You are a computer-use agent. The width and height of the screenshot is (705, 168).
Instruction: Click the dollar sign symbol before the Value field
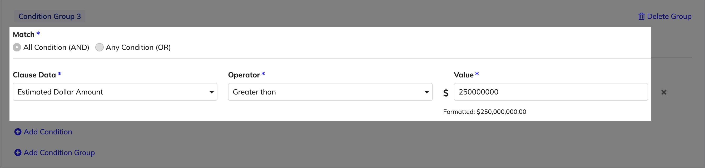point(446,93)
